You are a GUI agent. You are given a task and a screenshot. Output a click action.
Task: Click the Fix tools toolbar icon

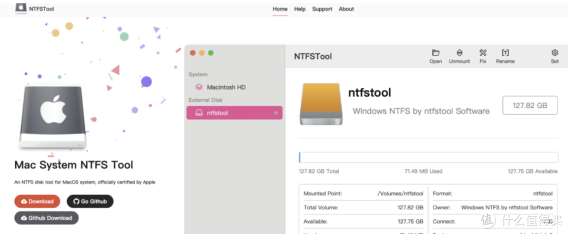[483, 53]
